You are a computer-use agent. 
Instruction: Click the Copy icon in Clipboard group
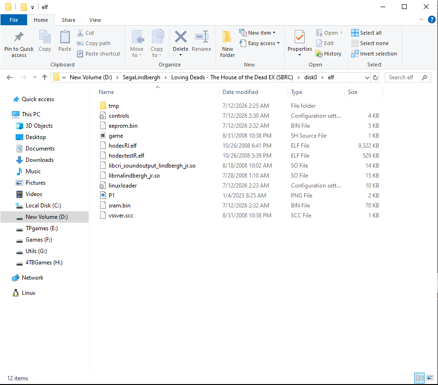point(45,37)
